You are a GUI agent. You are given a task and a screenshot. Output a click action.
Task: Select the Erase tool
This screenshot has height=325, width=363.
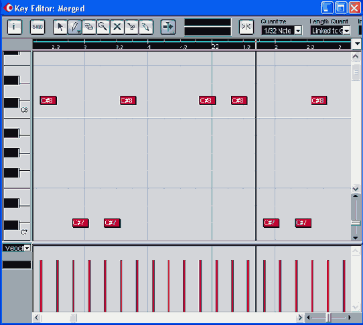point(88,27)
